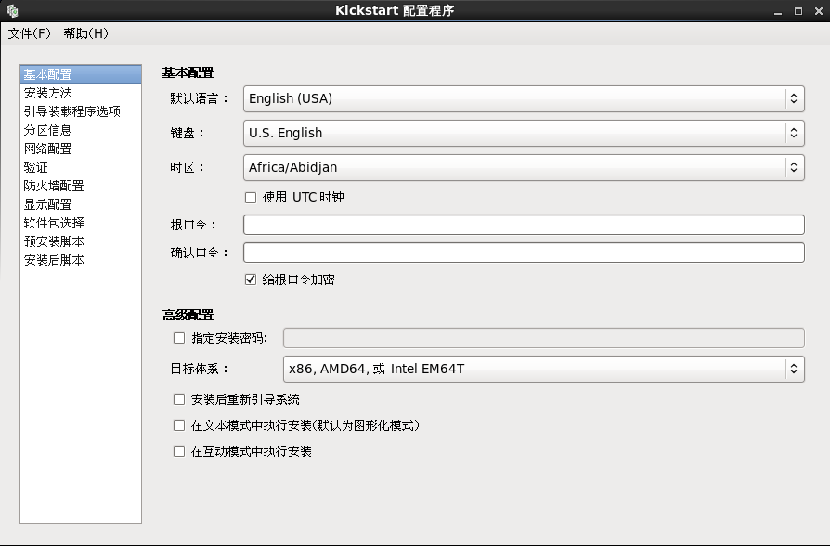Open the 时区 Africa/Abidjan dropdown

click(524, 168)
